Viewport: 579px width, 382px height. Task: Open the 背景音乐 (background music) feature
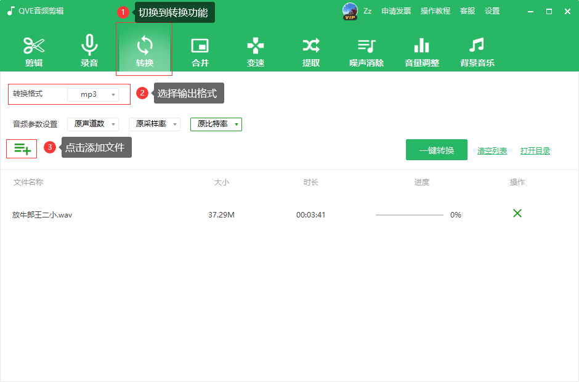point(476,49)
